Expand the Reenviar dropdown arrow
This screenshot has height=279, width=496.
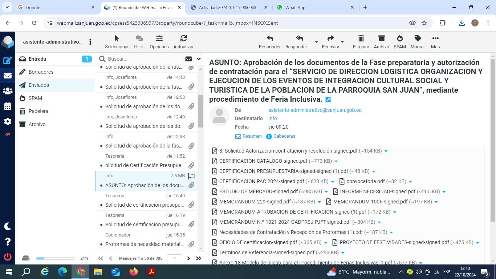342,42
